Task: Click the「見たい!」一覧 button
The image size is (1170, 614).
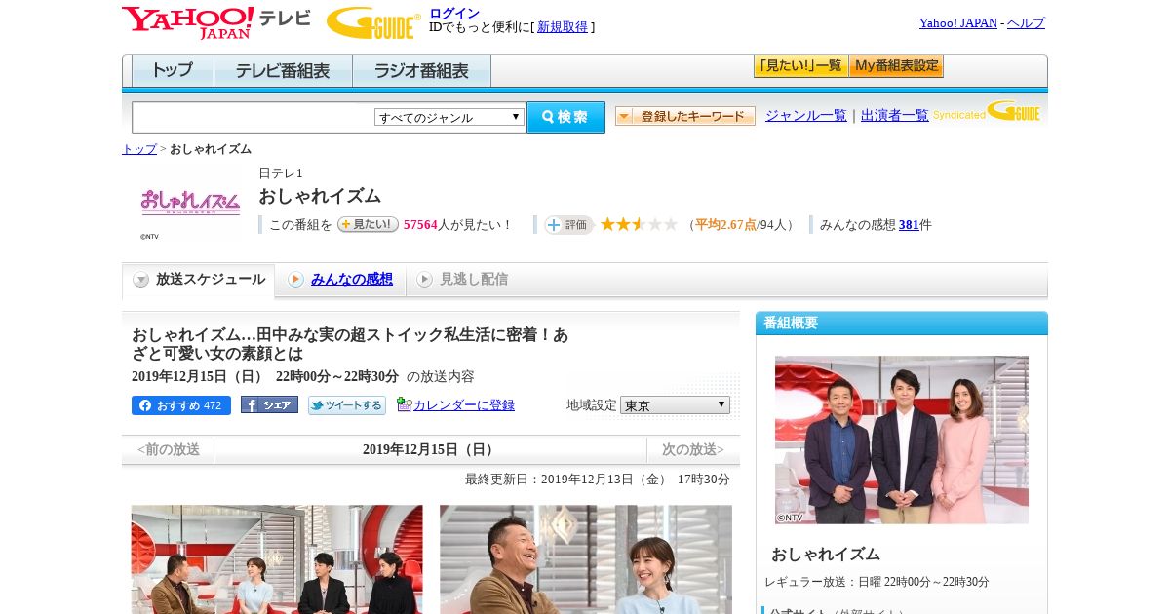Action: (800, 66)
